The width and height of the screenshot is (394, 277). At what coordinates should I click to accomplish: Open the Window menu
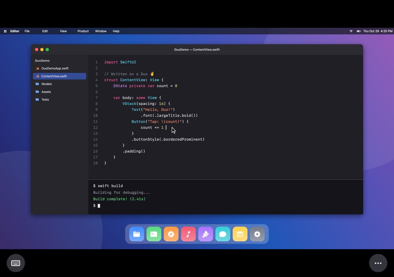(x=101, y=31)
